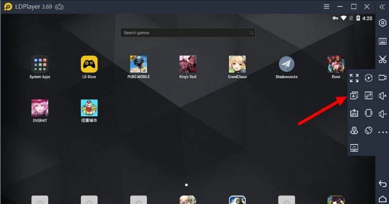Open the virtual GPS location icon
This screenshot has width=389, height=204.
tap(354, 131)
